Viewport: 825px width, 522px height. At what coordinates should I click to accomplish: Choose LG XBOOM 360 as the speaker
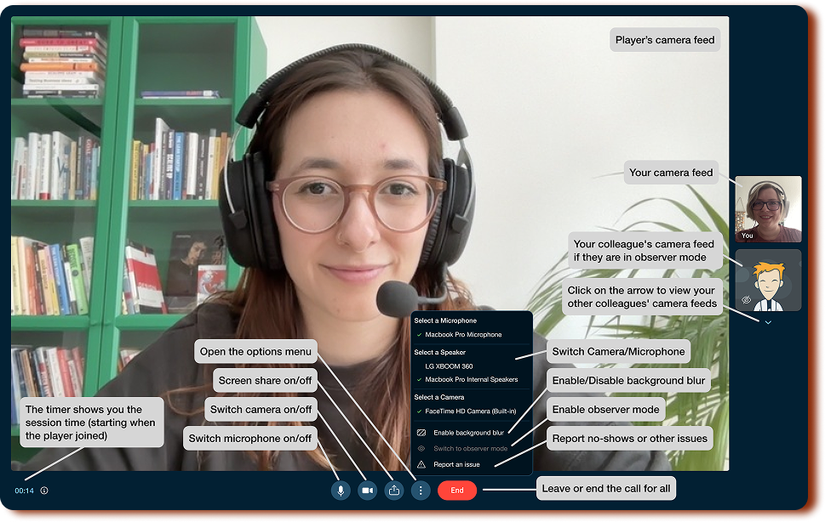tap(449, 366)
